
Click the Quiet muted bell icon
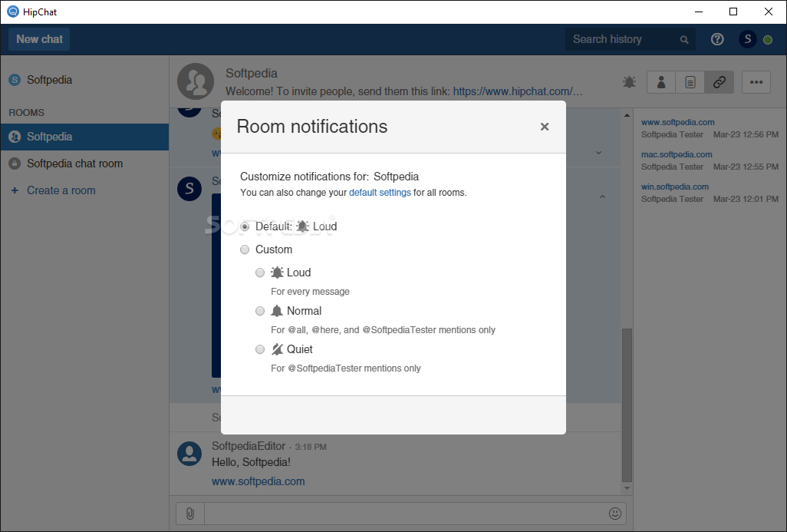277,349
